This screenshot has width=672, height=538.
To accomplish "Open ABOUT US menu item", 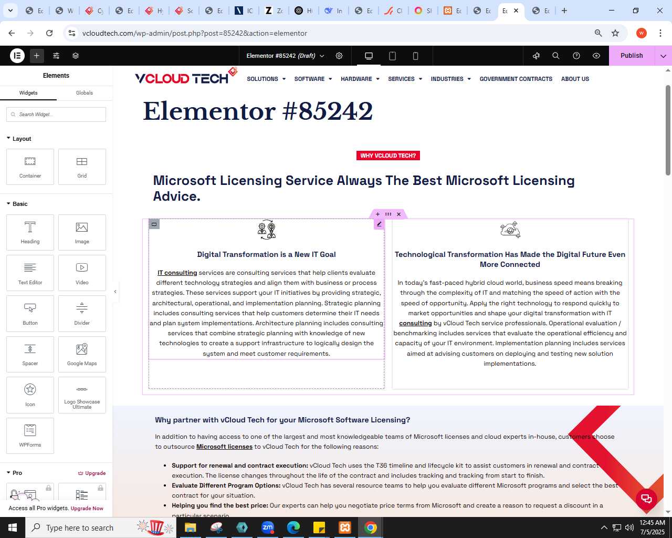I will (575, 79).
